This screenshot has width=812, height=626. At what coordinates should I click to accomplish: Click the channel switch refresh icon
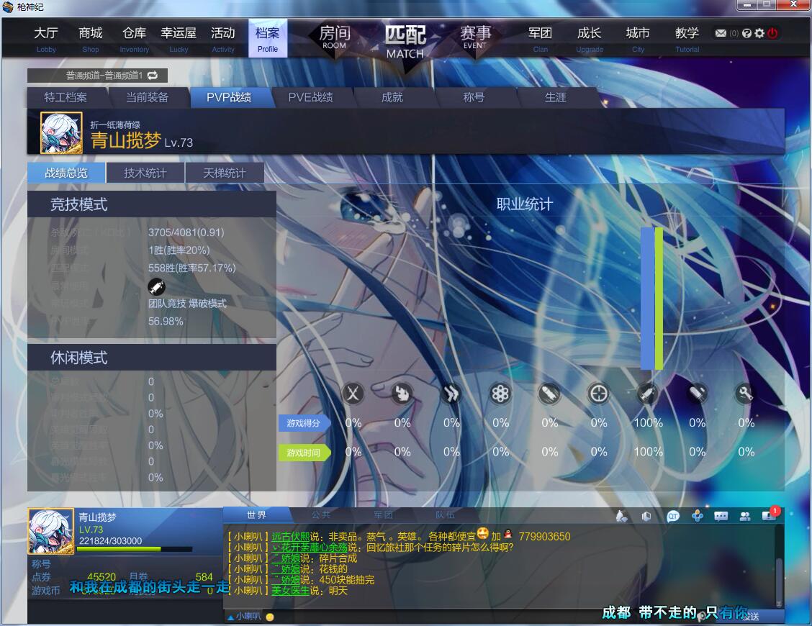153,76
